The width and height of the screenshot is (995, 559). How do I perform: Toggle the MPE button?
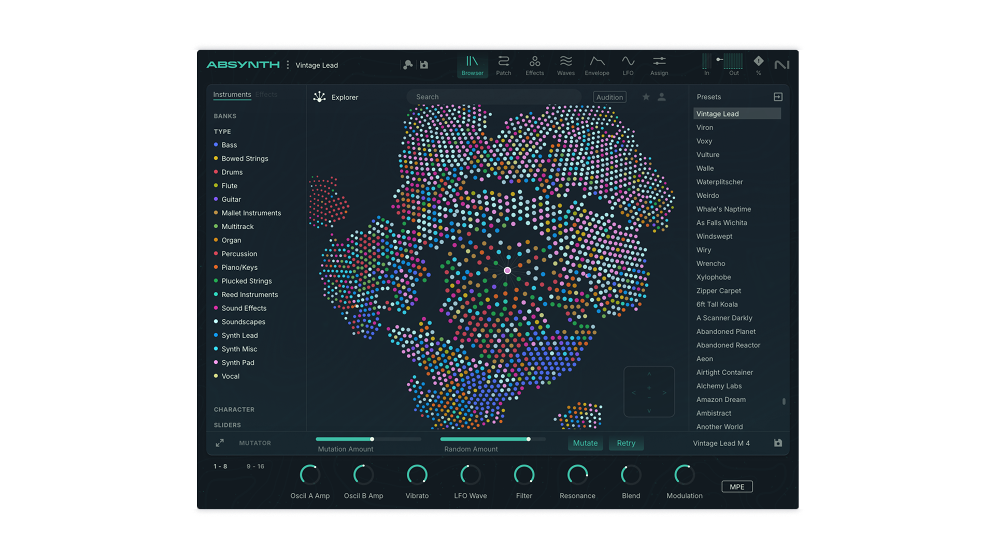coord(737,487)
